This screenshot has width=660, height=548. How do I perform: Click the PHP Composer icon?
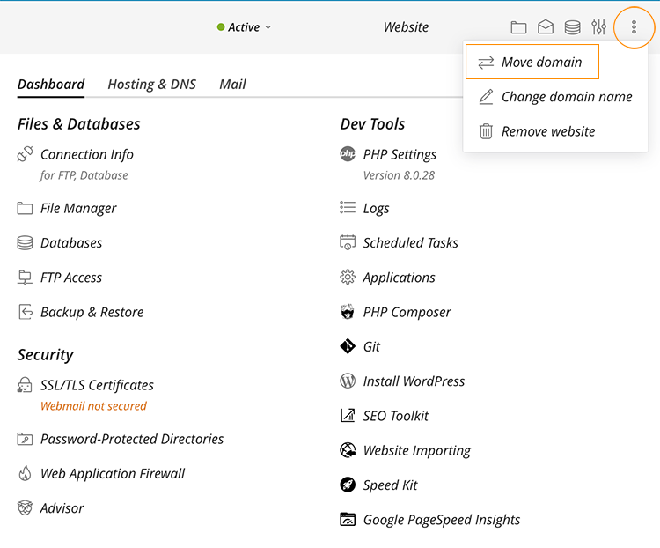[348, 312]
